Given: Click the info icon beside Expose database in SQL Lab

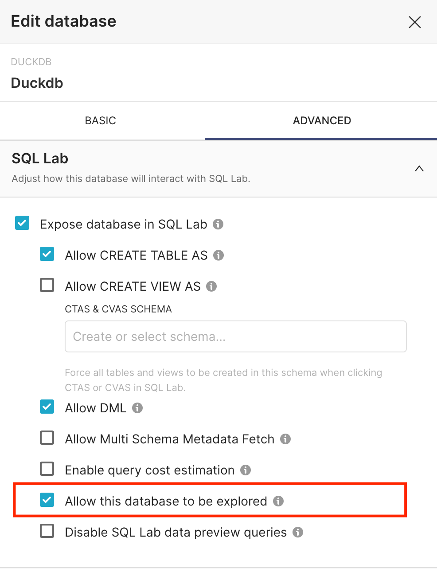Looking at the screenshot, I should click(218, 225).
